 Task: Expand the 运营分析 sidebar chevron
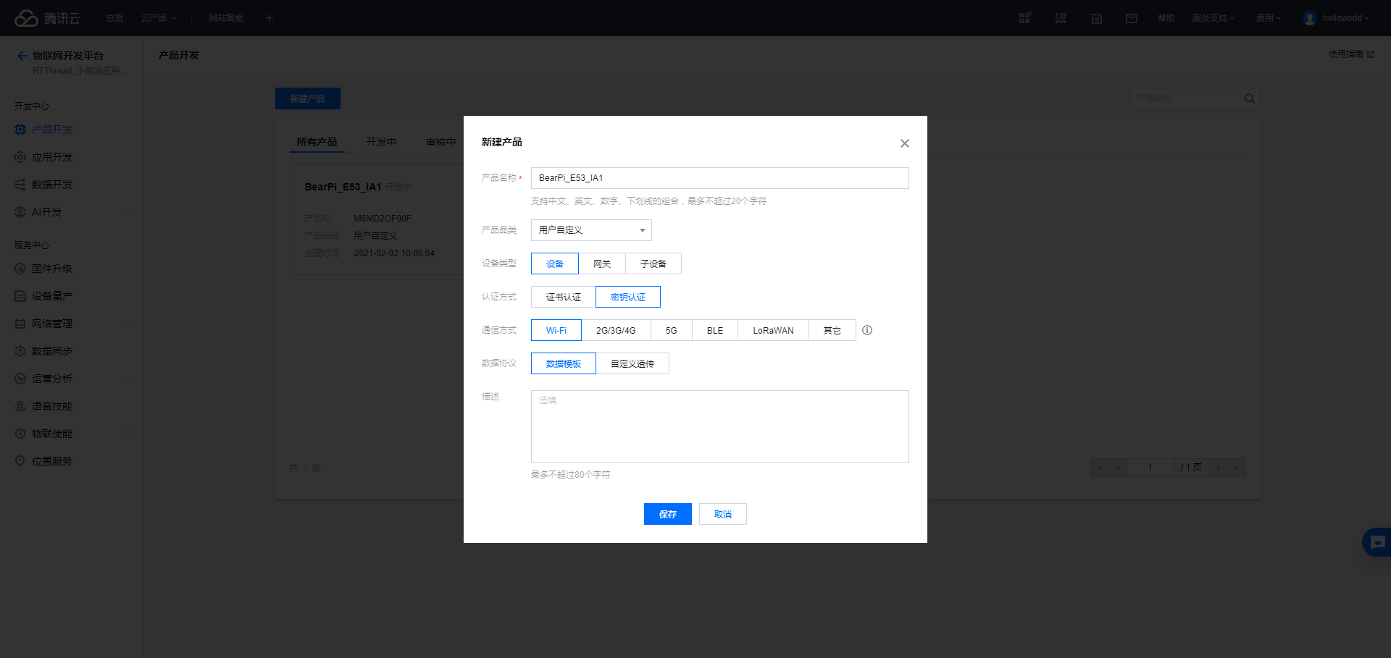pos(128,379)
